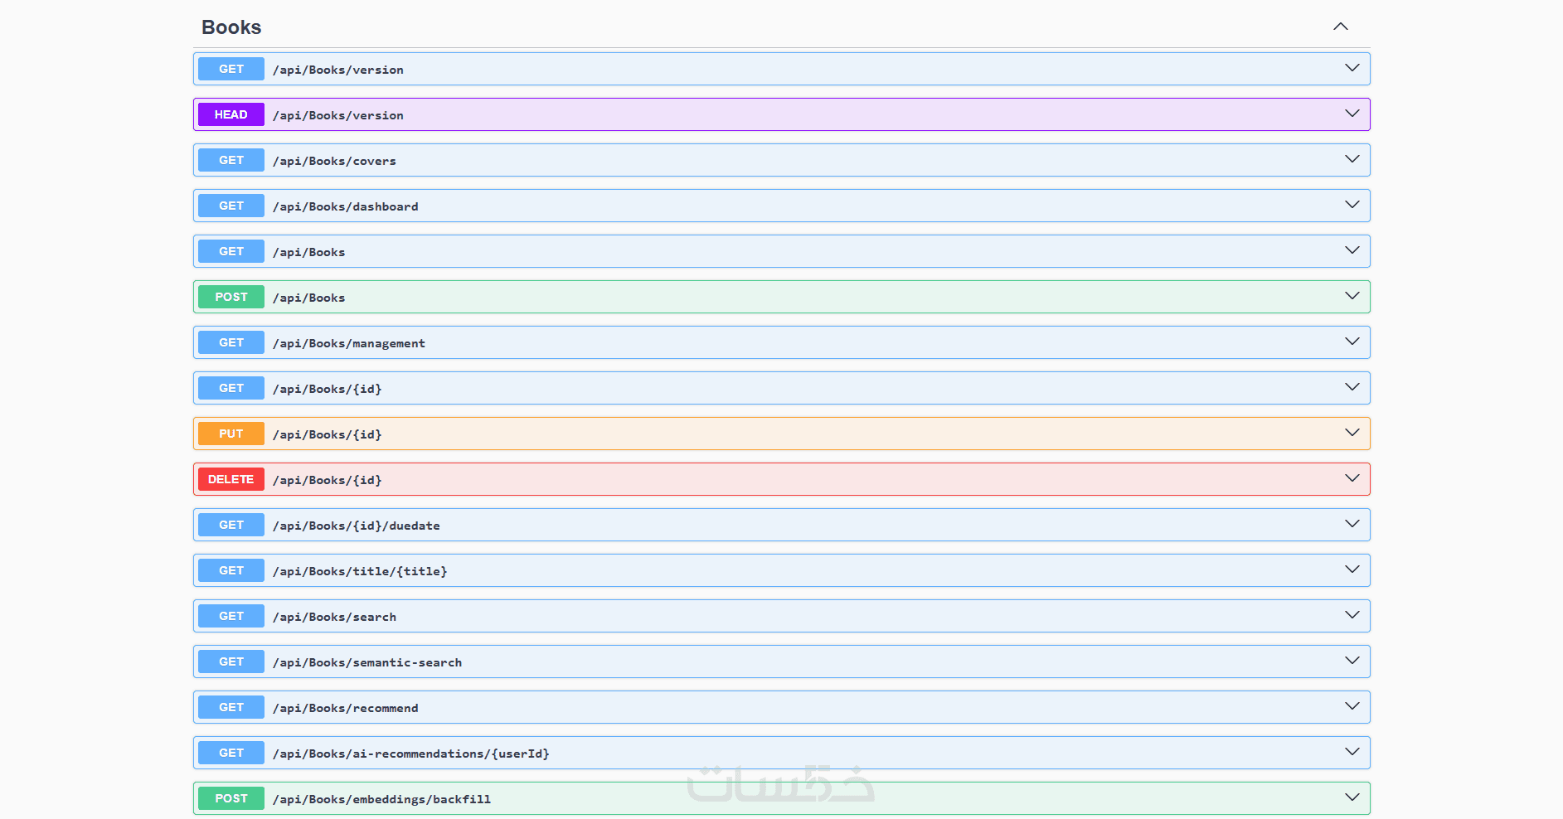This screenshot has width=1563, height=819.
Task: Open the POST /api/Books path text
Action: coord(309,298)
